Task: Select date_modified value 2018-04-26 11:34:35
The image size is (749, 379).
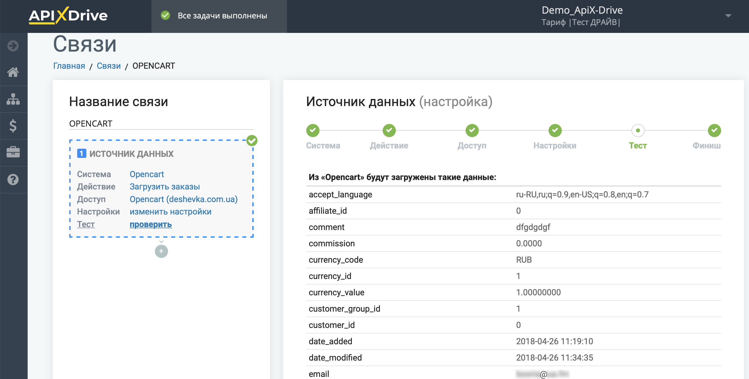Action: 554,357
